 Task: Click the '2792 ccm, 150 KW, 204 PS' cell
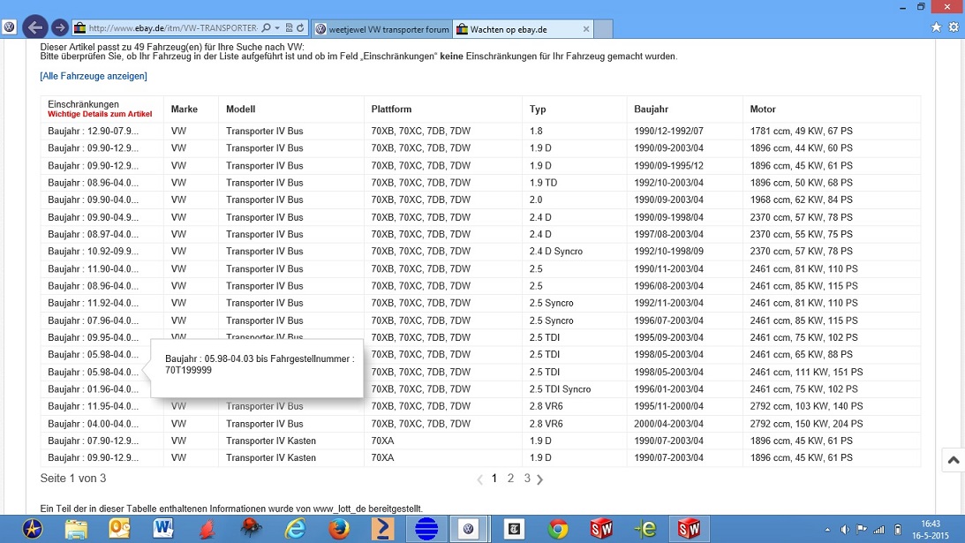[806, 424]
